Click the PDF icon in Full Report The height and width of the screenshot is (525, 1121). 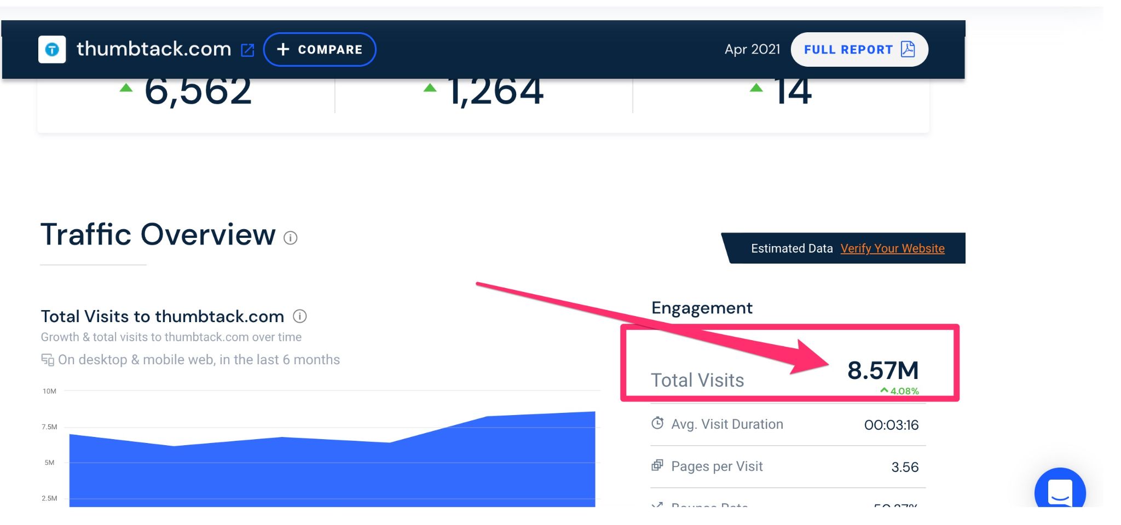click(x=908, y=49)
